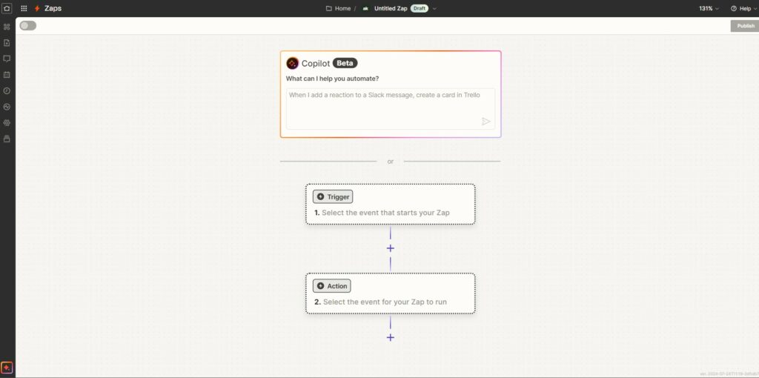This screenshot has height=378, width=759.
Task: Open the apps grid menu
Action: coord(24,8)
